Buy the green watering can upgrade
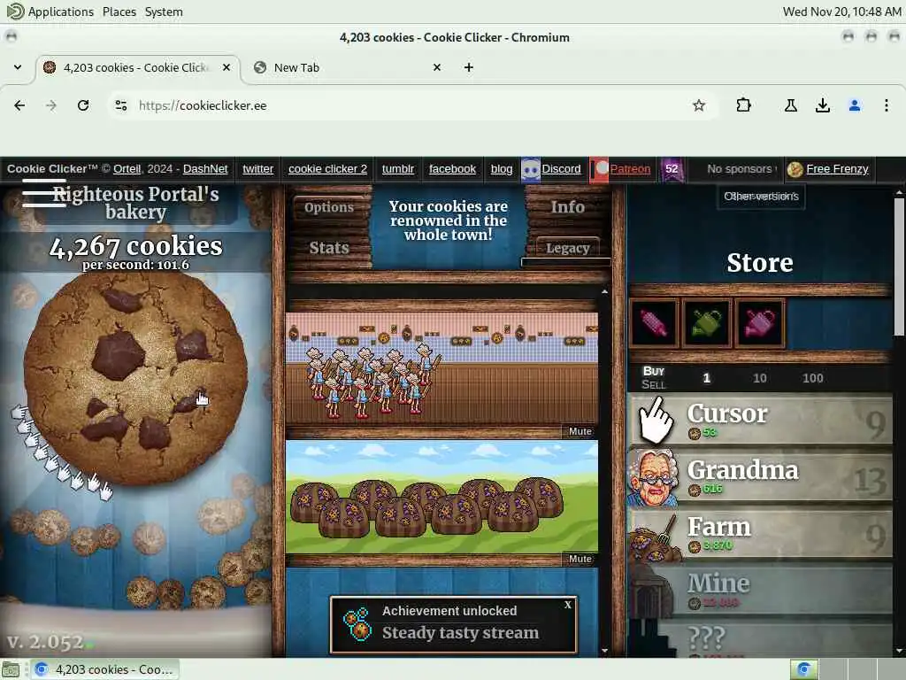906x680 pixels. [707, 323]
